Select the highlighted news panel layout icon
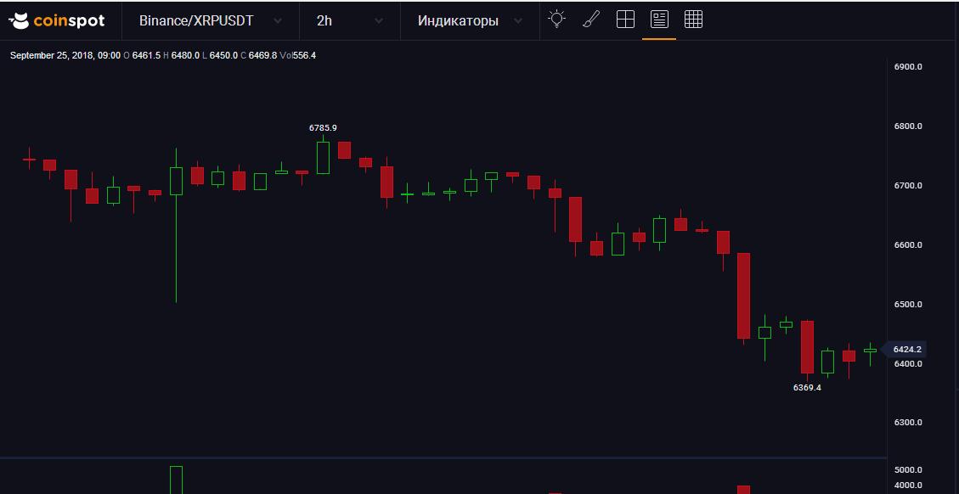959x494 pixels. click(659, 20)
